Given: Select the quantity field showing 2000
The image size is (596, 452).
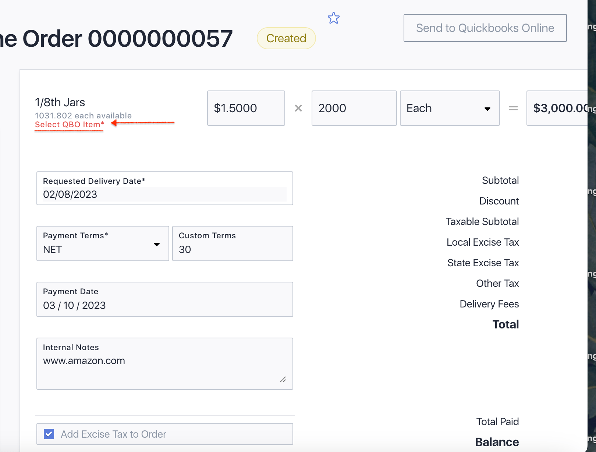Looking at the screenshot, I should click(354, 108).
